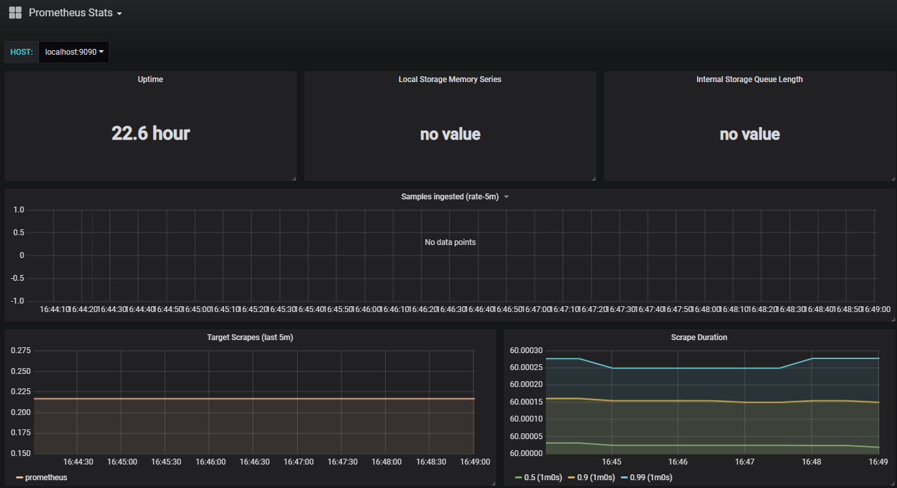Open the dashboards grid icon
This screenshot has width=897, height=488.
click(x=15, y=12)
